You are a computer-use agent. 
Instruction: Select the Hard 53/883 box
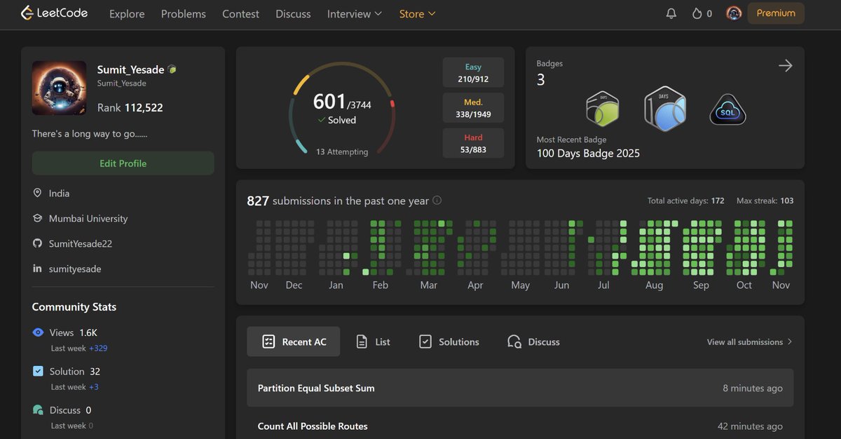pyautogui.click(x=473, y=143)
